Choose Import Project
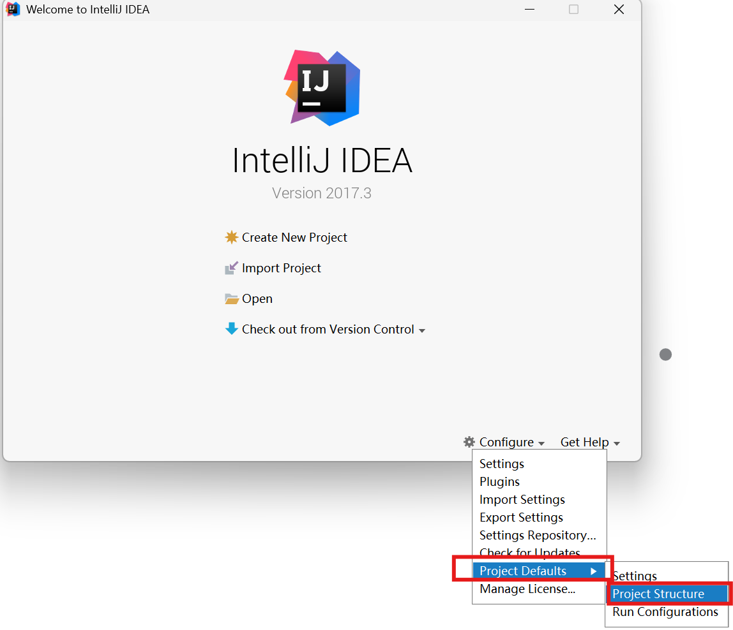 282,268
